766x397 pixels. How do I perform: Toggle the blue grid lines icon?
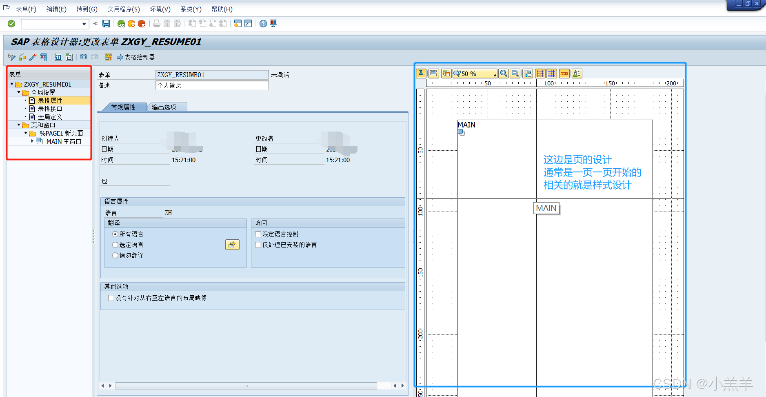point(552,74)
